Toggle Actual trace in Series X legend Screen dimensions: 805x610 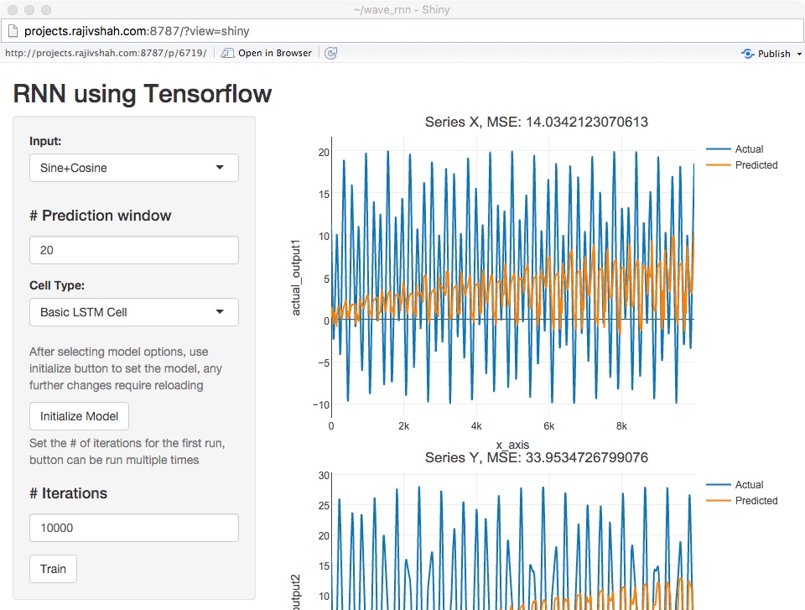click(749, 149)
